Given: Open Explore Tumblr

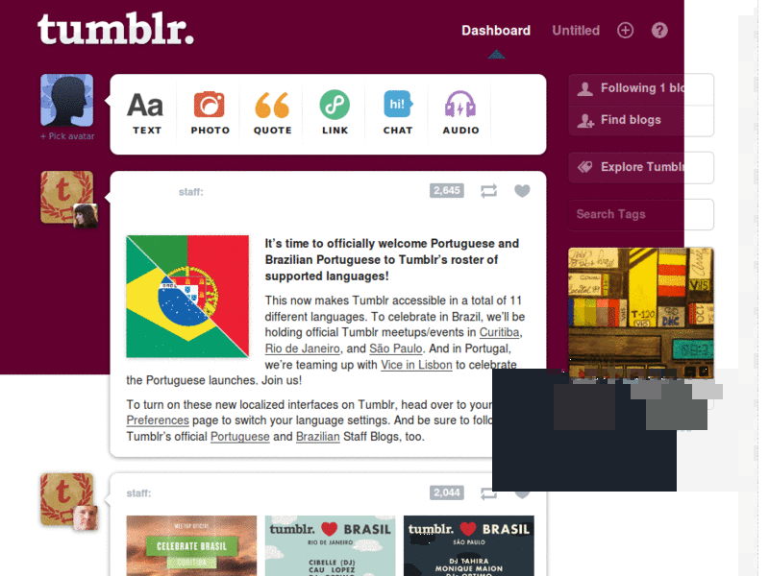Looking at the screenshot, I should pos(641,167).
